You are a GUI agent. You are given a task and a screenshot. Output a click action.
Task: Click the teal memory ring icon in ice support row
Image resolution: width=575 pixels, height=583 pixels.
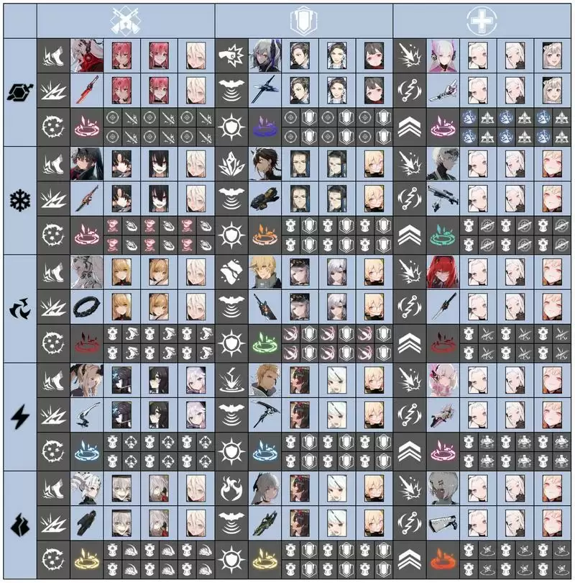pyautogui.click(x=443, y=235)
